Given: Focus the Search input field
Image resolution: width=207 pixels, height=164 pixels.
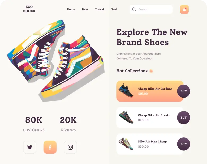Looking at the screenshot, I should coord(151,9).
